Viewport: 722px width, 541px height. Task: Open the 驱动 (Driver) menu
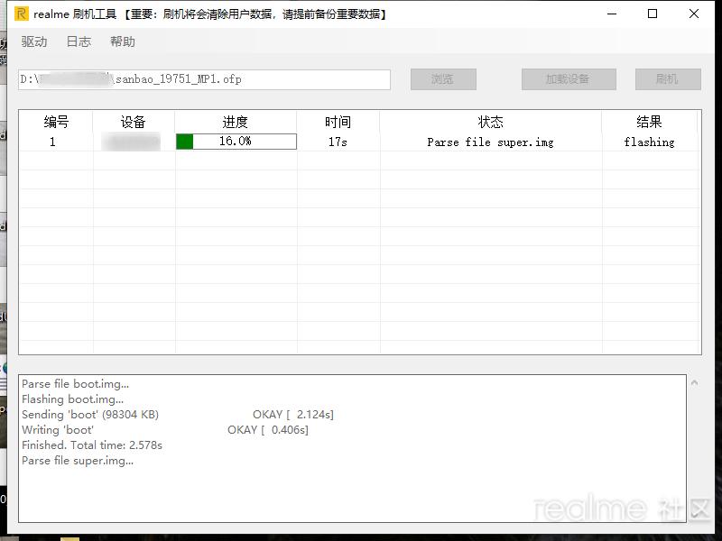click(x=34, y=41)
